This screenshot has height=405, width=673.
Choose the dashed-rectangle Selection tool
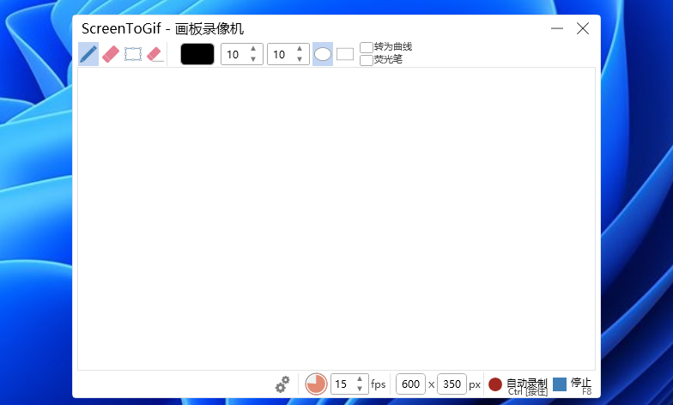pos(133,54)
